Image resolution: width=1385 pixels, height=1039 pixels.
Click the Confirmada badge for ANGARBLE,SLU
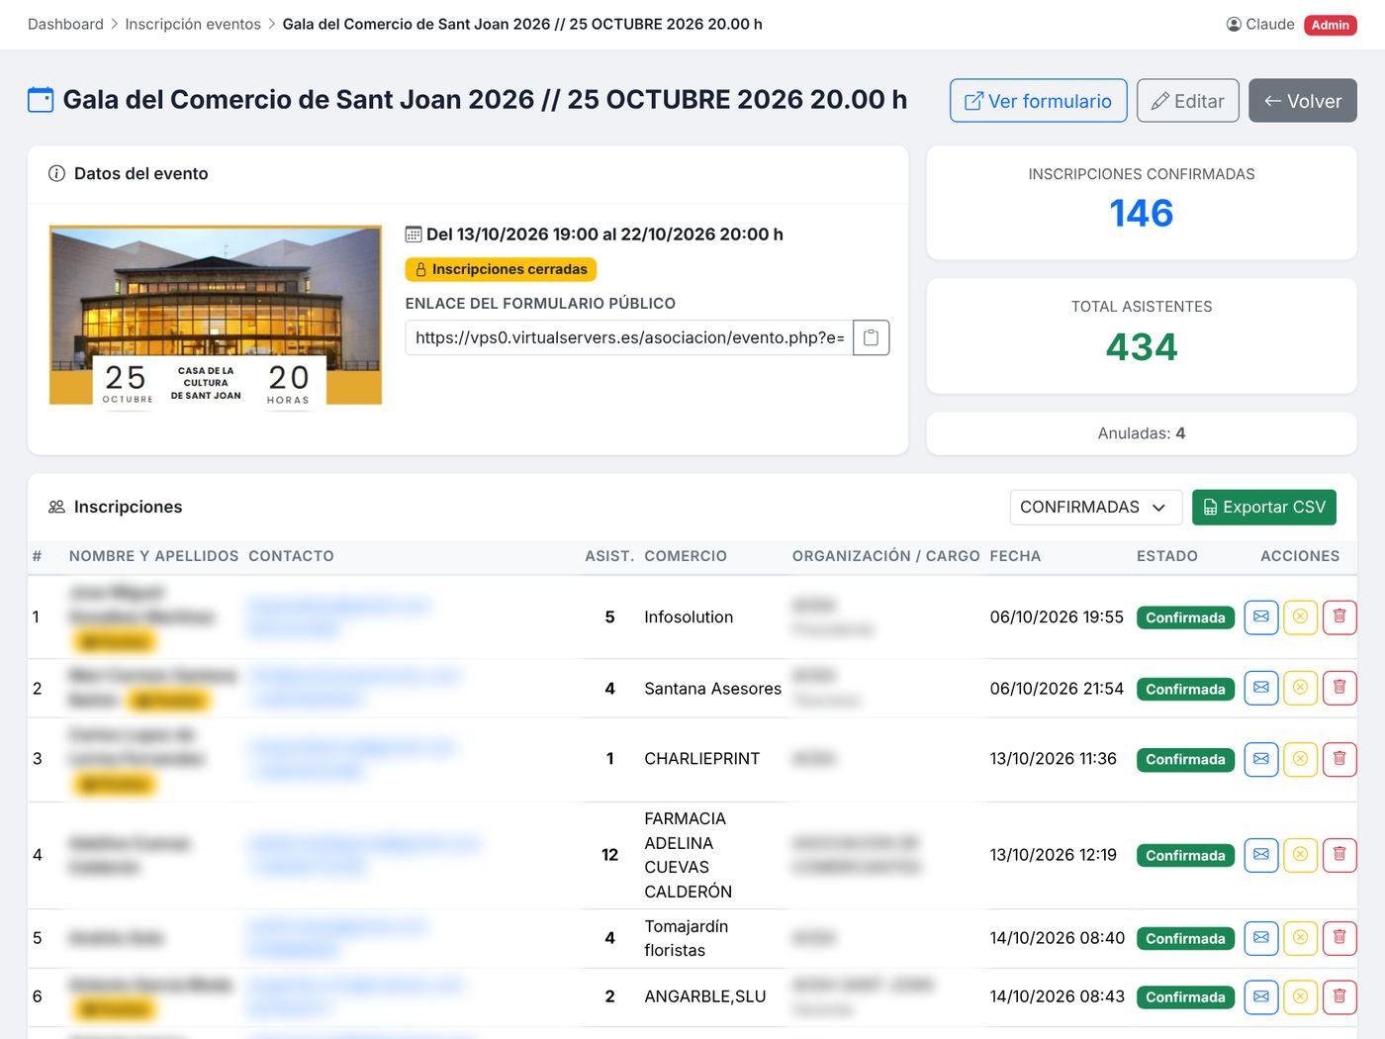click(x=1185, y=997)
